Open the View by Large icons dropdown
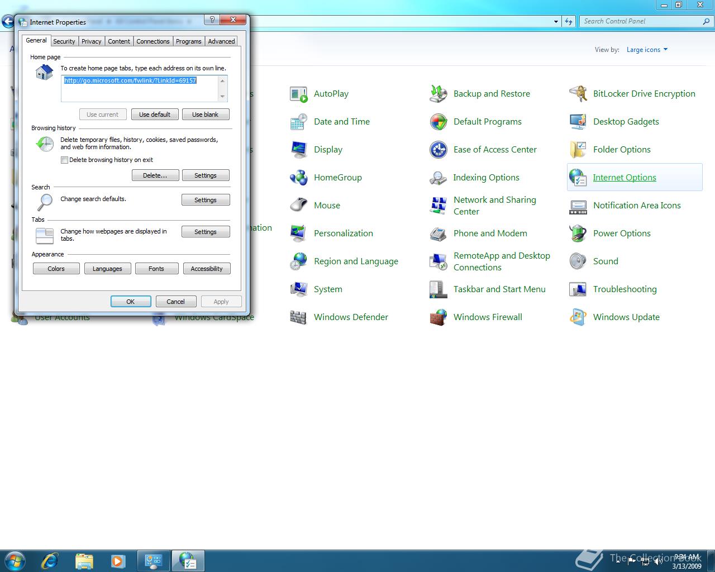The width and height of the screenshot is (715, 572). click(647, 50)
